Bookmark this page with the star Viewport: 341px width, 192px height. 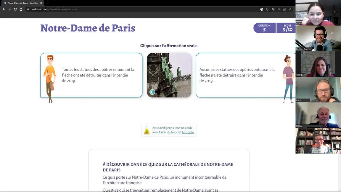click(290, 9)
